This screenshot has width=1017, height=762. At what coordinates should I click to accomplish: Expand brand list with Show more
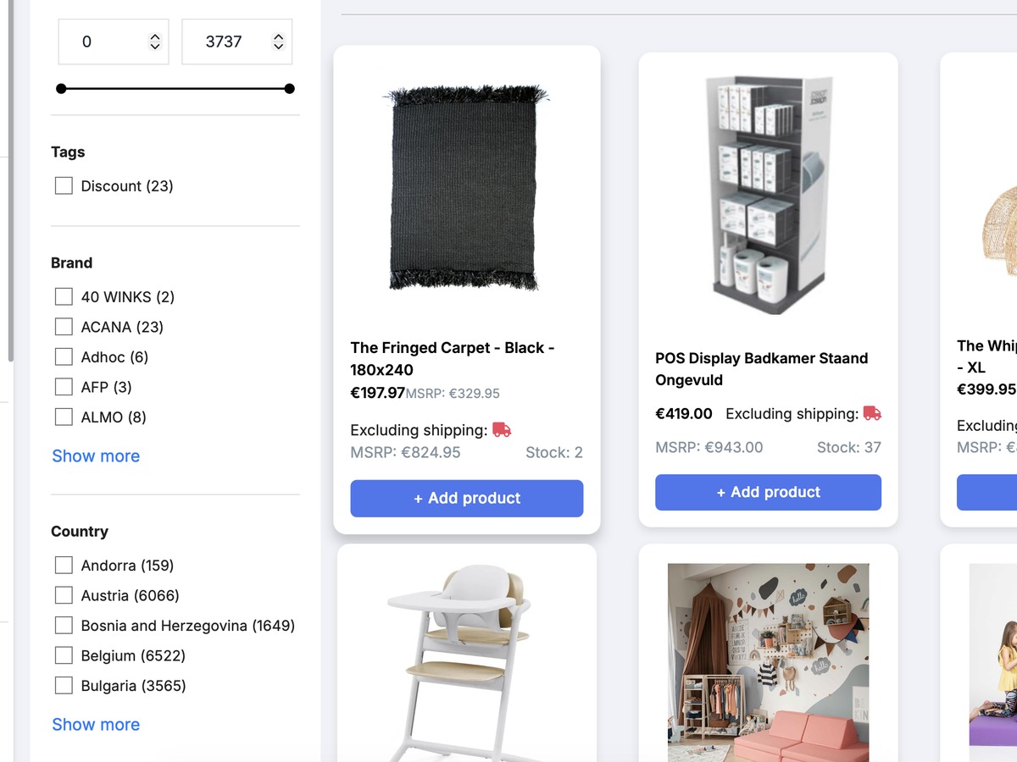point(96,456)
